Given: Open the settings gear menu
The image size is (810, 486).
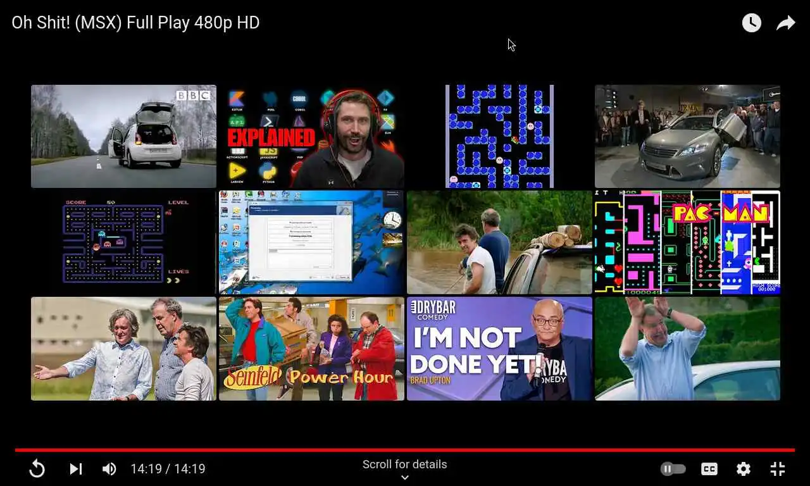Looking at the screenshot, I should (744, 469).
